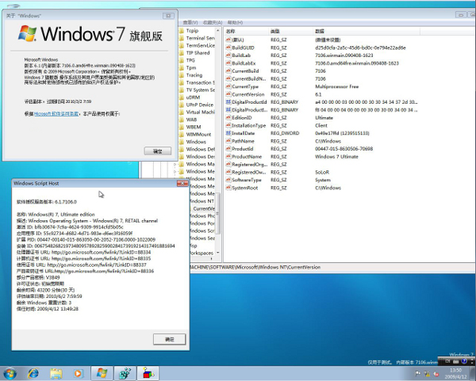Viewport: 476px width, 381px height.
Task: Select the SoftwareType value row
Action: pos(322,180)
